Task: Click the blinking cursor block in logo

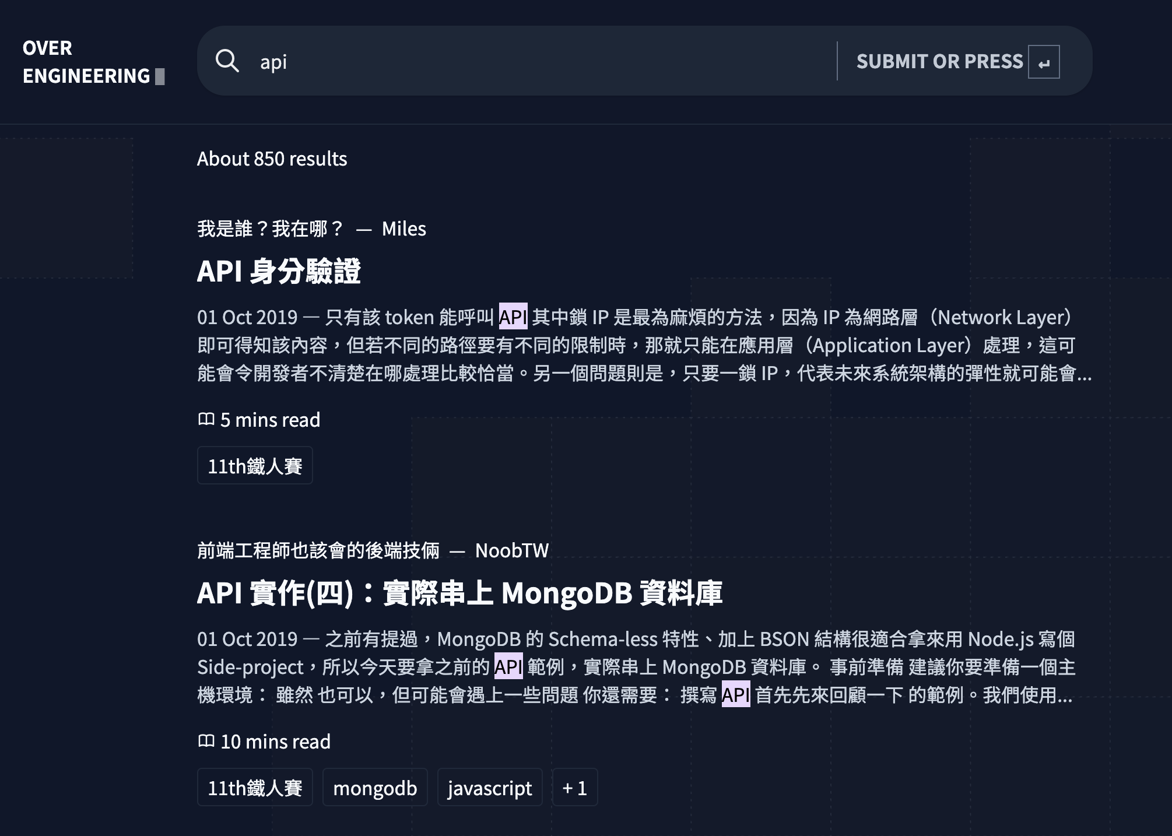Action: point(160,76)
